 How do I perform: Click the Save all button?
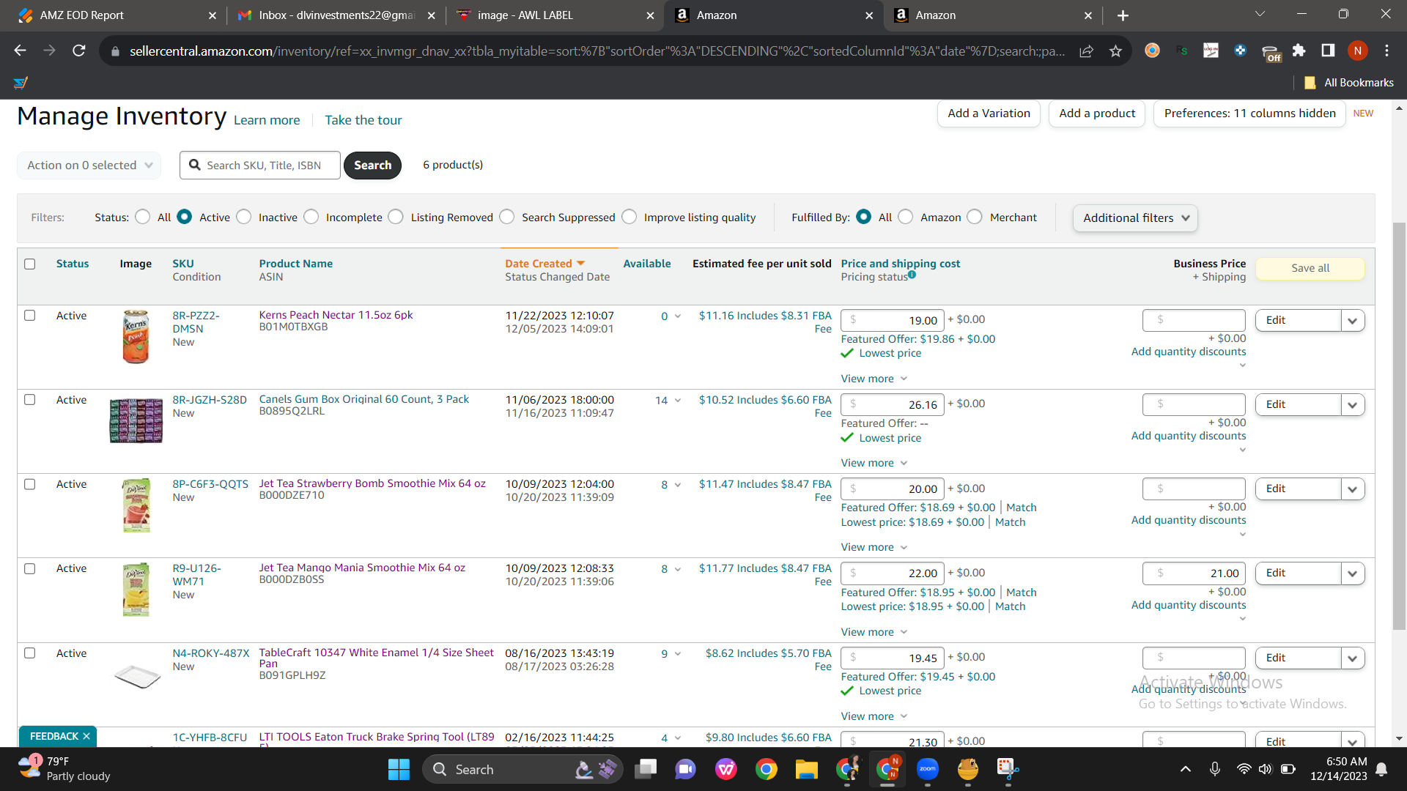pyautogui.click(x=1310, y=268)
